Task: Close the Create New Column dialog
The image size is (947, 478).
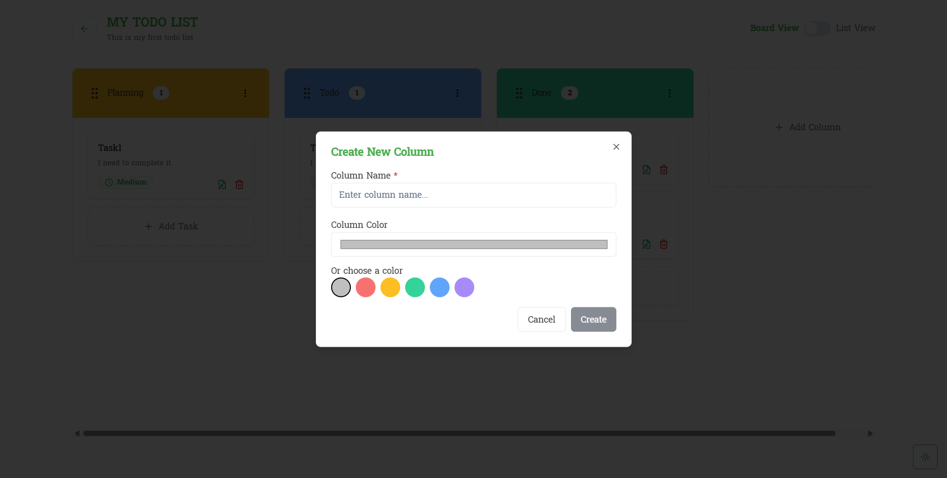Action: click(x=616, y=147)
